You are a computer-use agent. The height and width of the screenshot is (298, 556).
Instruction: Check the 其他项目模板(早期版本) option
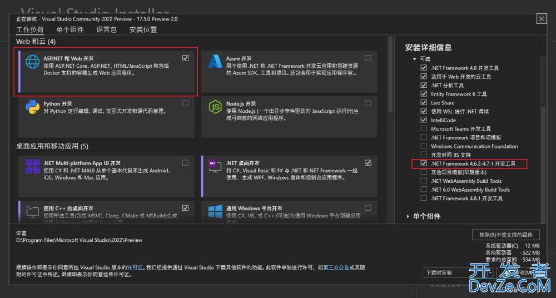[x=424, y=172]
